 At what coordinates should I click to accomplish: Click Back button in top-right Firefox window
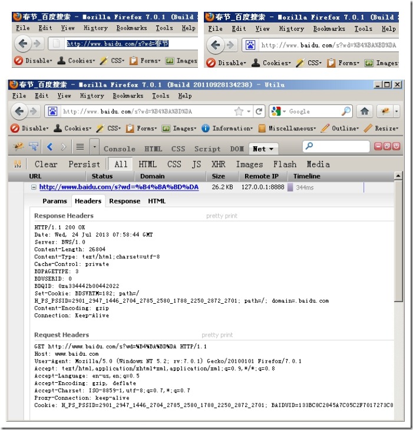[216, 45]
